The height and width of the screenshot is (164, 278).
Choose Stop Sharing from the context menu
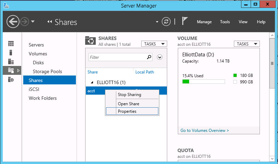pyautogui.click(x=132, y=95)
